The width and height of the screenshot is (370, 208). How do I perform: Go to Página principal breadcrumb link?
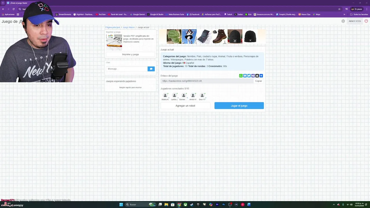click(113, 27)
